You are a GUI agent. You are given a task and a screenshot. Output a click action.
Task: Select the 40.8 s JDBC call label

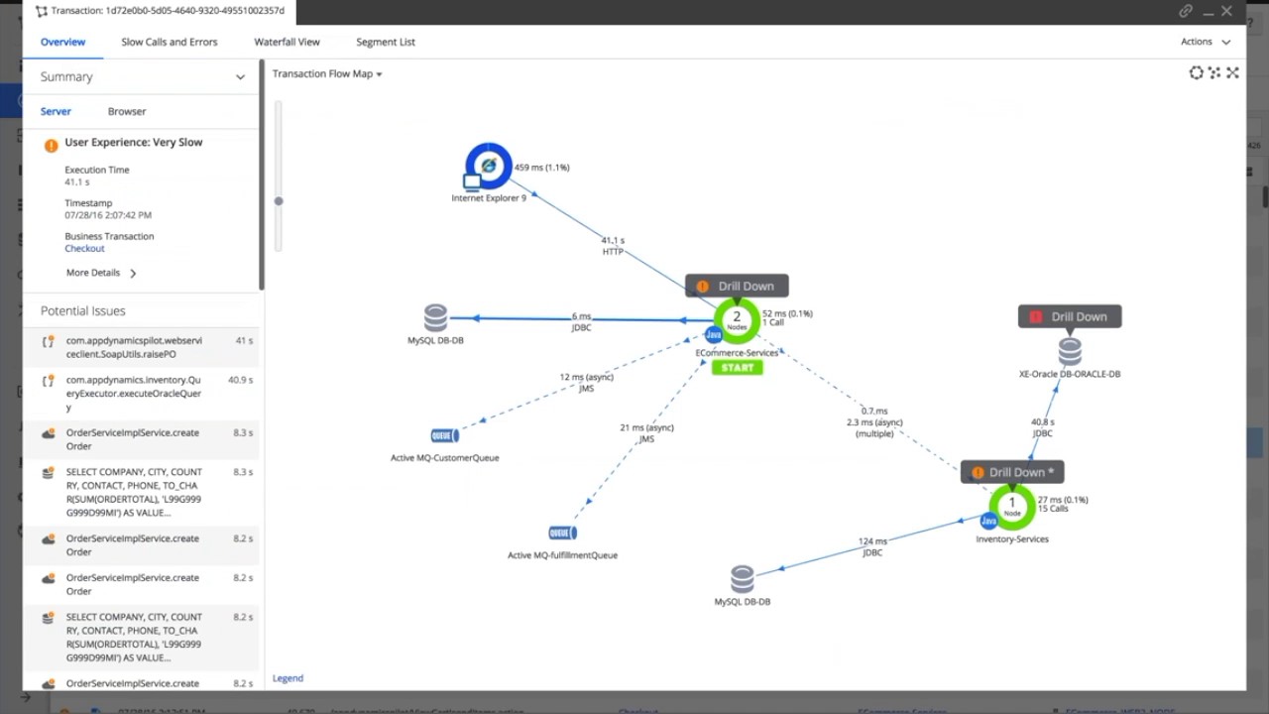tap(1042, 427)
